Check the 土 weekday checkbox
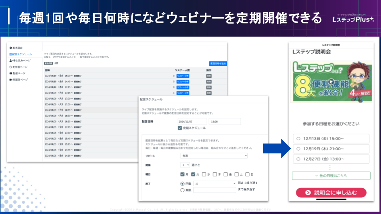Image resolution: width=381 pixels, height=214 pixels. (237, 174)
